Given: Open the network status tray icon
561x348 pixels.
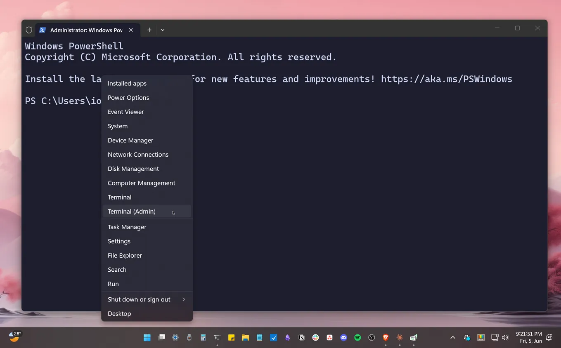Looking at the screenshot, I should point(495,338).
